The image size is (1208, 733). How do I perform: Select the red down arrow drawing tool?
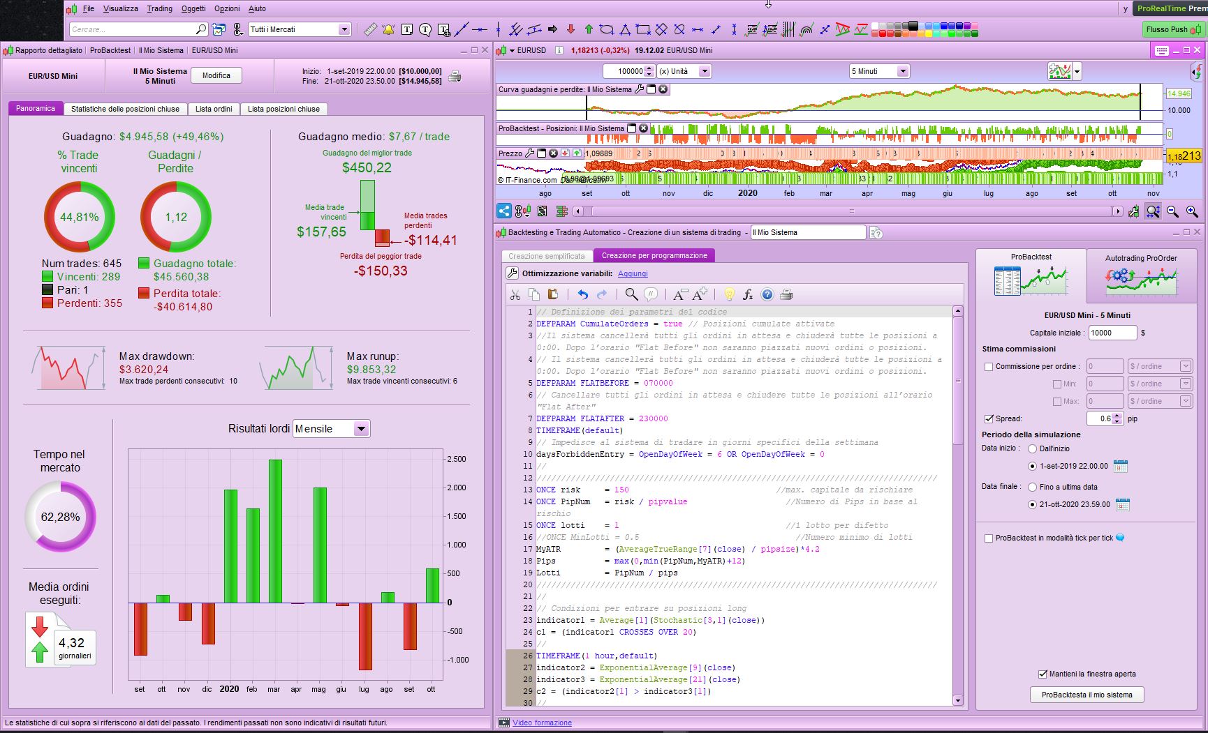tap(570, 29)
